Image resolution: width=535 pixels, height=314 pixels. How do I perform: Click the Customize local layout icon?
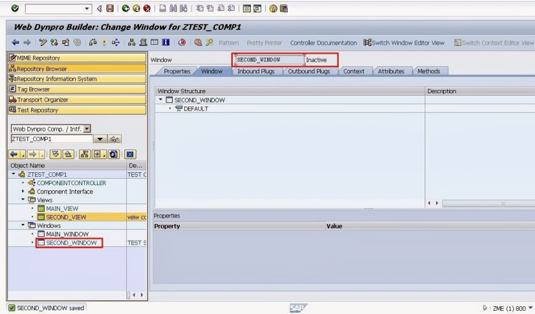click(x=284, y=8)
